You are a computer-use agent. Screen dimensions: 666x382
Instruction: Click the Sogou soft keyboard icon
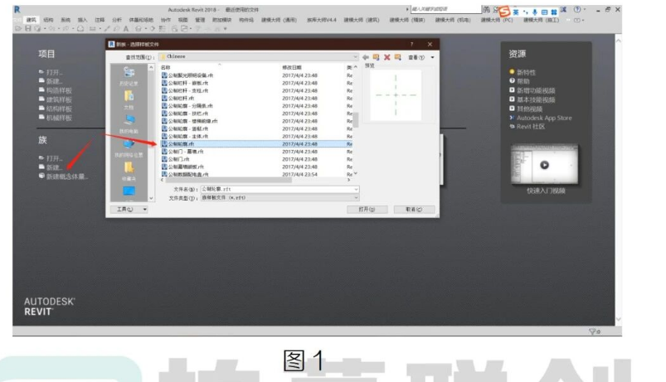coord(544,12)
